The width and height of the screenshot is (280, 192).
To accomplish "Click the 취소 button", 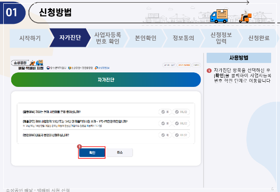I will click(x=120, y=152).
